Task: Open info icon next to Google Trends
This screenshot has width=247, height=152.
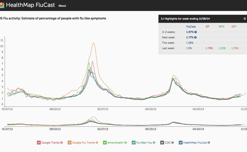Action: pyautogui.click(x=61, y=142)
